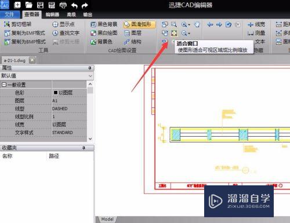Screen dimensions: 290x223
Task: Switch to the 查看器 tab
Action: point(32,14)
